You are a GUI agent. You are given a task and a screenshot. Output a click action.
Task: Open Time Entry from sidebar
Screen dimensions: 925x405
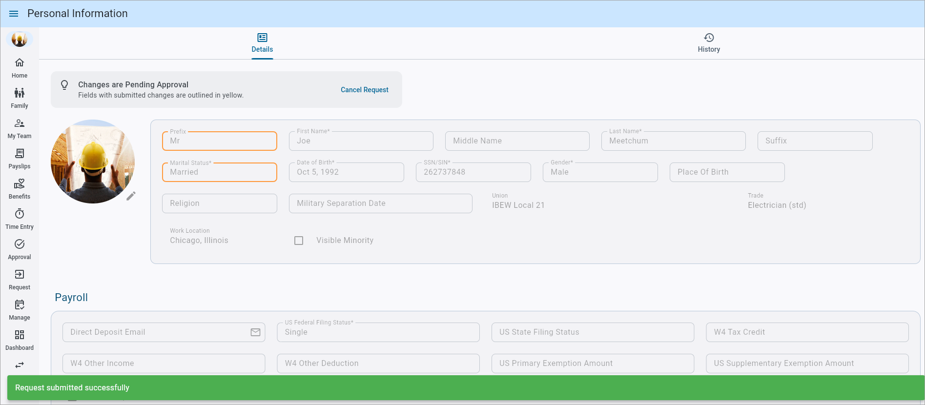20,219
